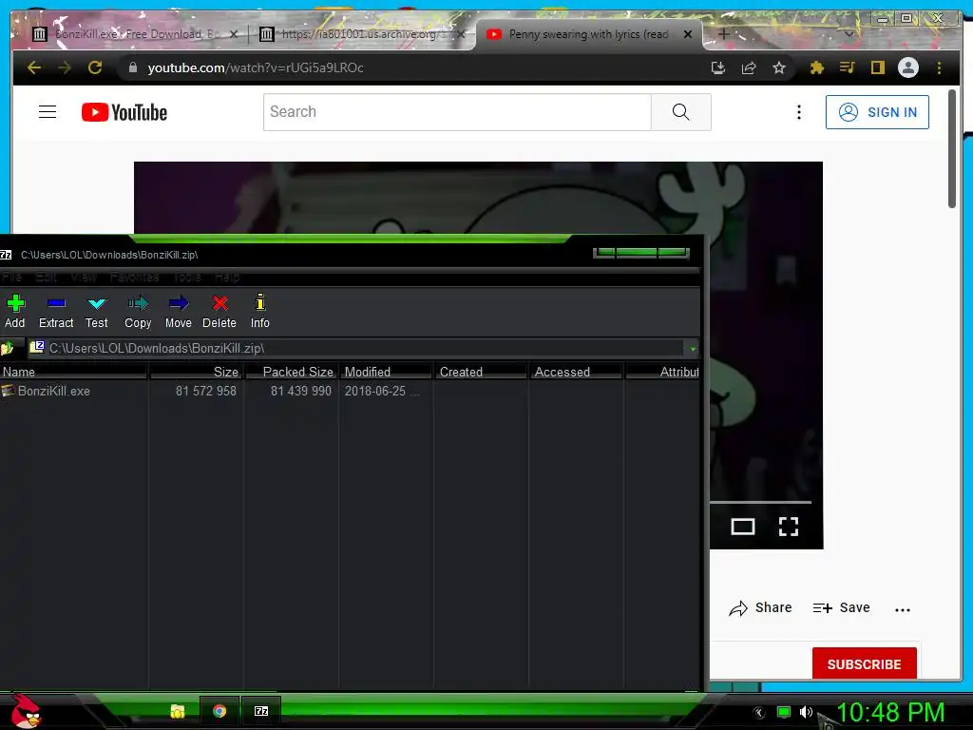Sort by the Modified column header
Screen dimensions: 973x730
386,372
